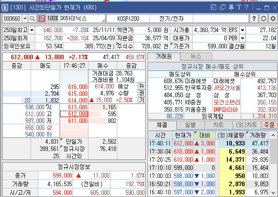Open help with the toolbar question mark
This screenshot has height=197, width=278.
click(x=255, y=19)
